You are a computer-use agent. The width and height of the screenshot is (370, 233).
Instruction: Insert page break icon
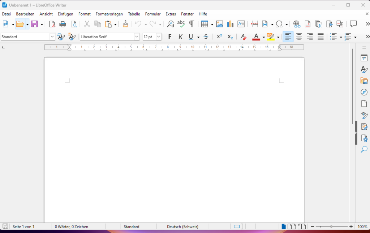254,24
